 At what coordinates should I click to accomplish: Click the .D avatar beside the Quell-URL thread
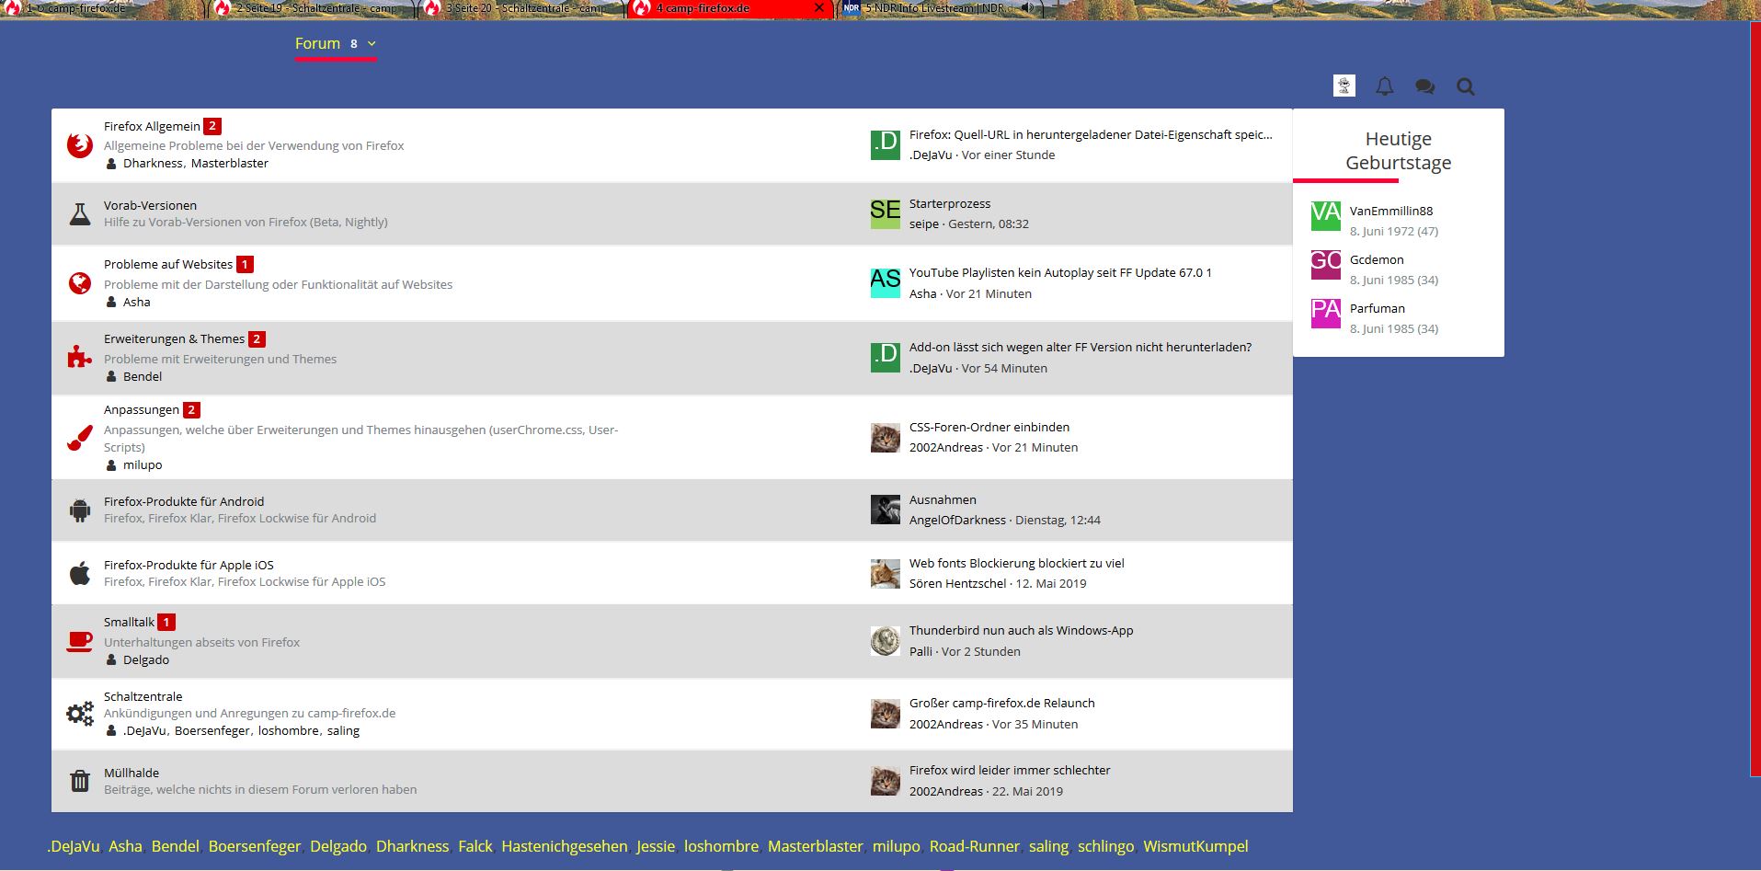886,144
